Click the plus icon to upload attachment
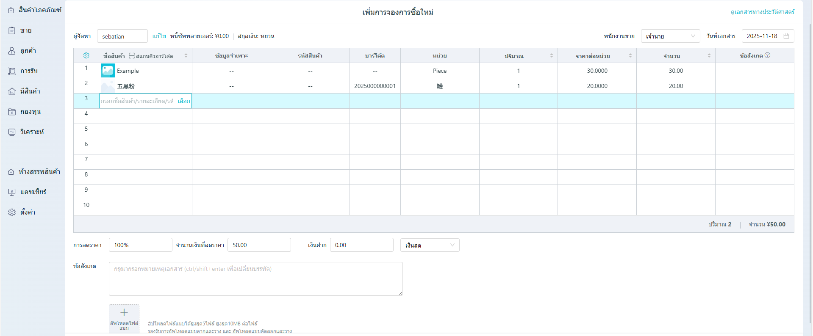 click(x=124, y=313)
